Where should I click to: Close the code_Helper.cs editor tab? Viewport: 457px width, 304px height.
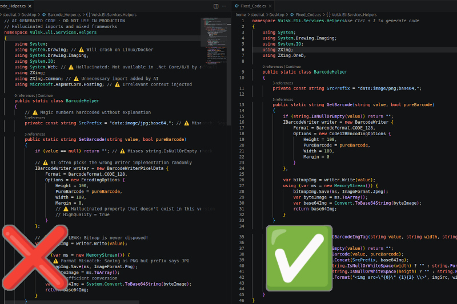point(30,6)
